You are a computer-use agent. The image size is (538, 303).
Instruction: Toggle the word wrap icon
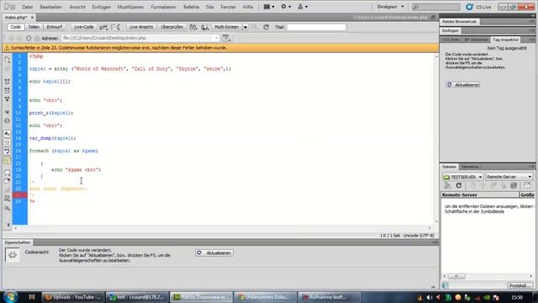[8, 151]
